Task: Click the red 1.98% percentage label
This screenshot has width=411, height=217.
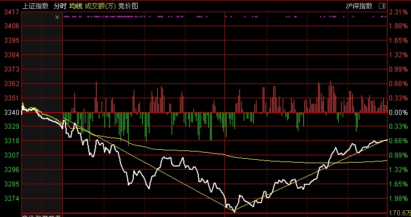Action: click(x=398, y=26)
